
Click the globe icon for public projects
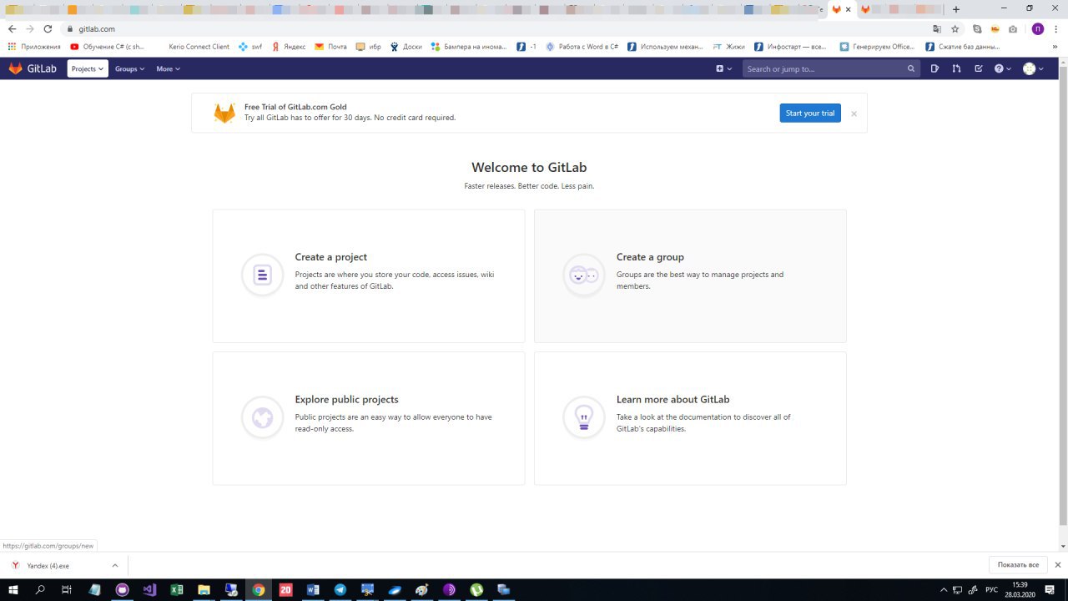(262, 417)
